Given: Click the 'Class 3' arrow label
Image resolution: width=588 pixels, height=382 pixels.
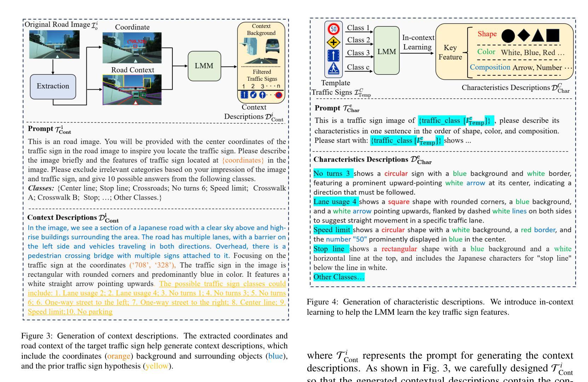Looking at the screenshot, I should click(x=358, y=53).
